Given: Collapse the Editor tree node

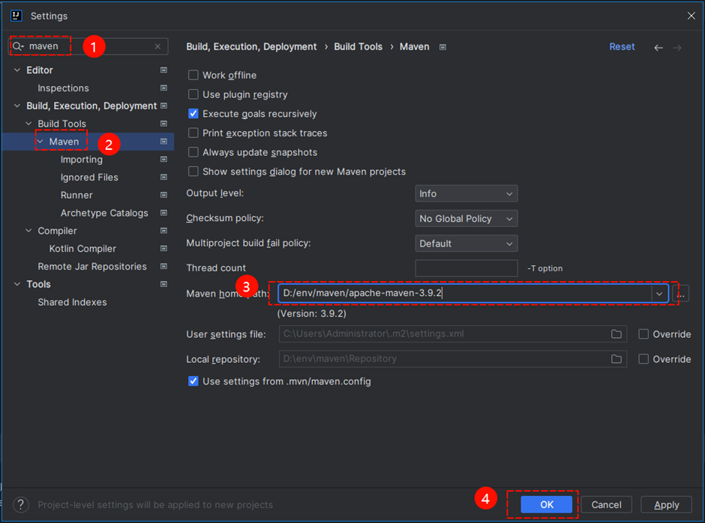Looking at the screenshot, I should pos(17,70).
